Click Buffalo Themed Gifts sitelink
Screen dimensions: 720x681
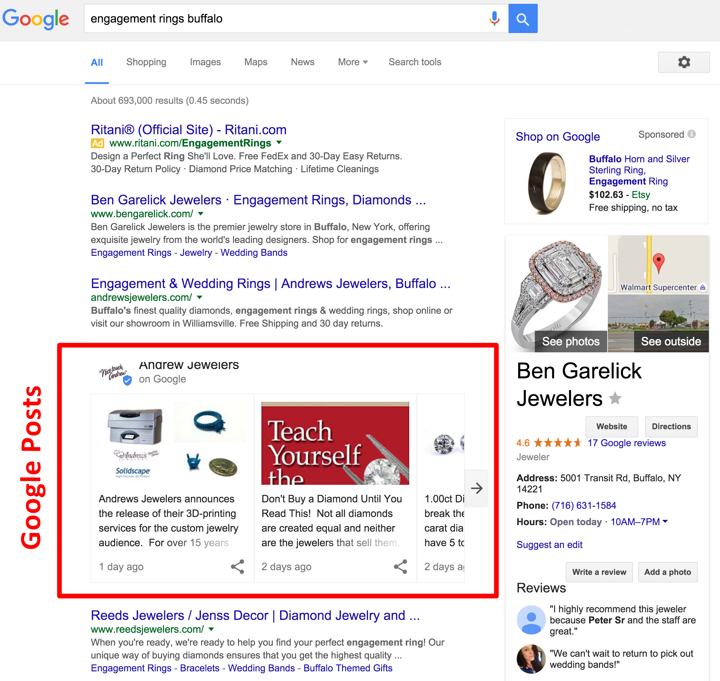coord(348,668)
